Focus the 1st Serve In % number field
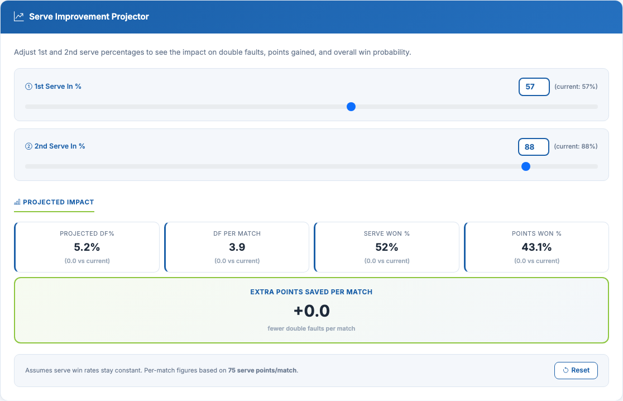The image size is (623, 401). click(x=534, y=87)
